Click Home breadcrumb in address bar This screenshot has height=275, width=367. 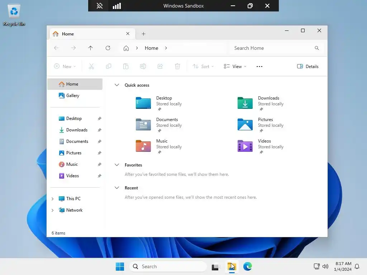coord(152,48)
